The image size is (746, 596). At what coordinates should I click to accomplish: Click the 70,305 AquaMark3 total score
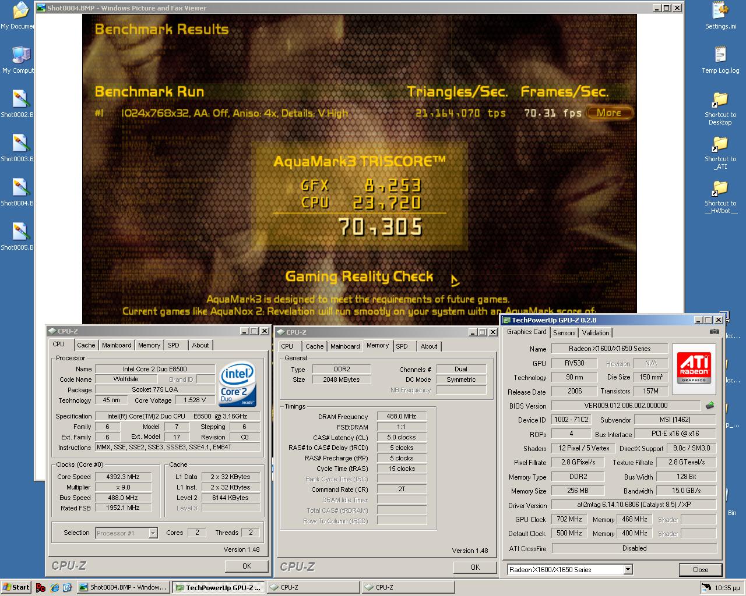tap(380, 227)
